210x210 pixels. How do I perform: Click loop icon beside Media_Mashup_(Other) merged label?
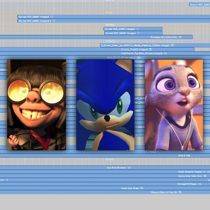point(173,45)
